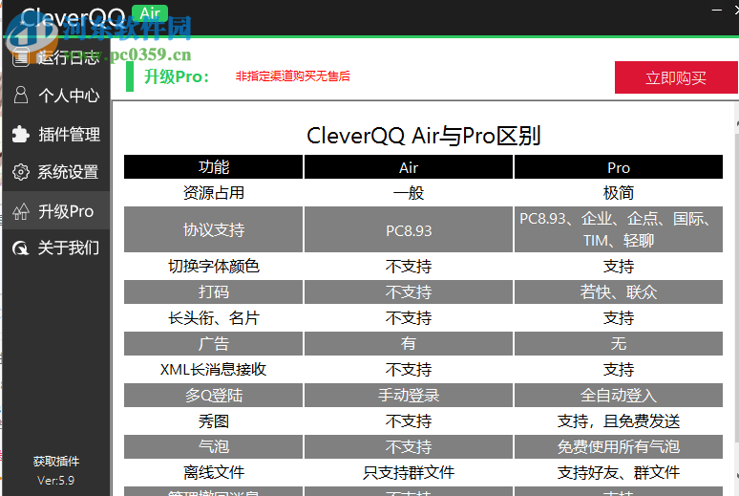Image resolution: width=739 pixels, height=496 pixels.
Task: Open the 运行日志 menu item
Action: point(56,57)
